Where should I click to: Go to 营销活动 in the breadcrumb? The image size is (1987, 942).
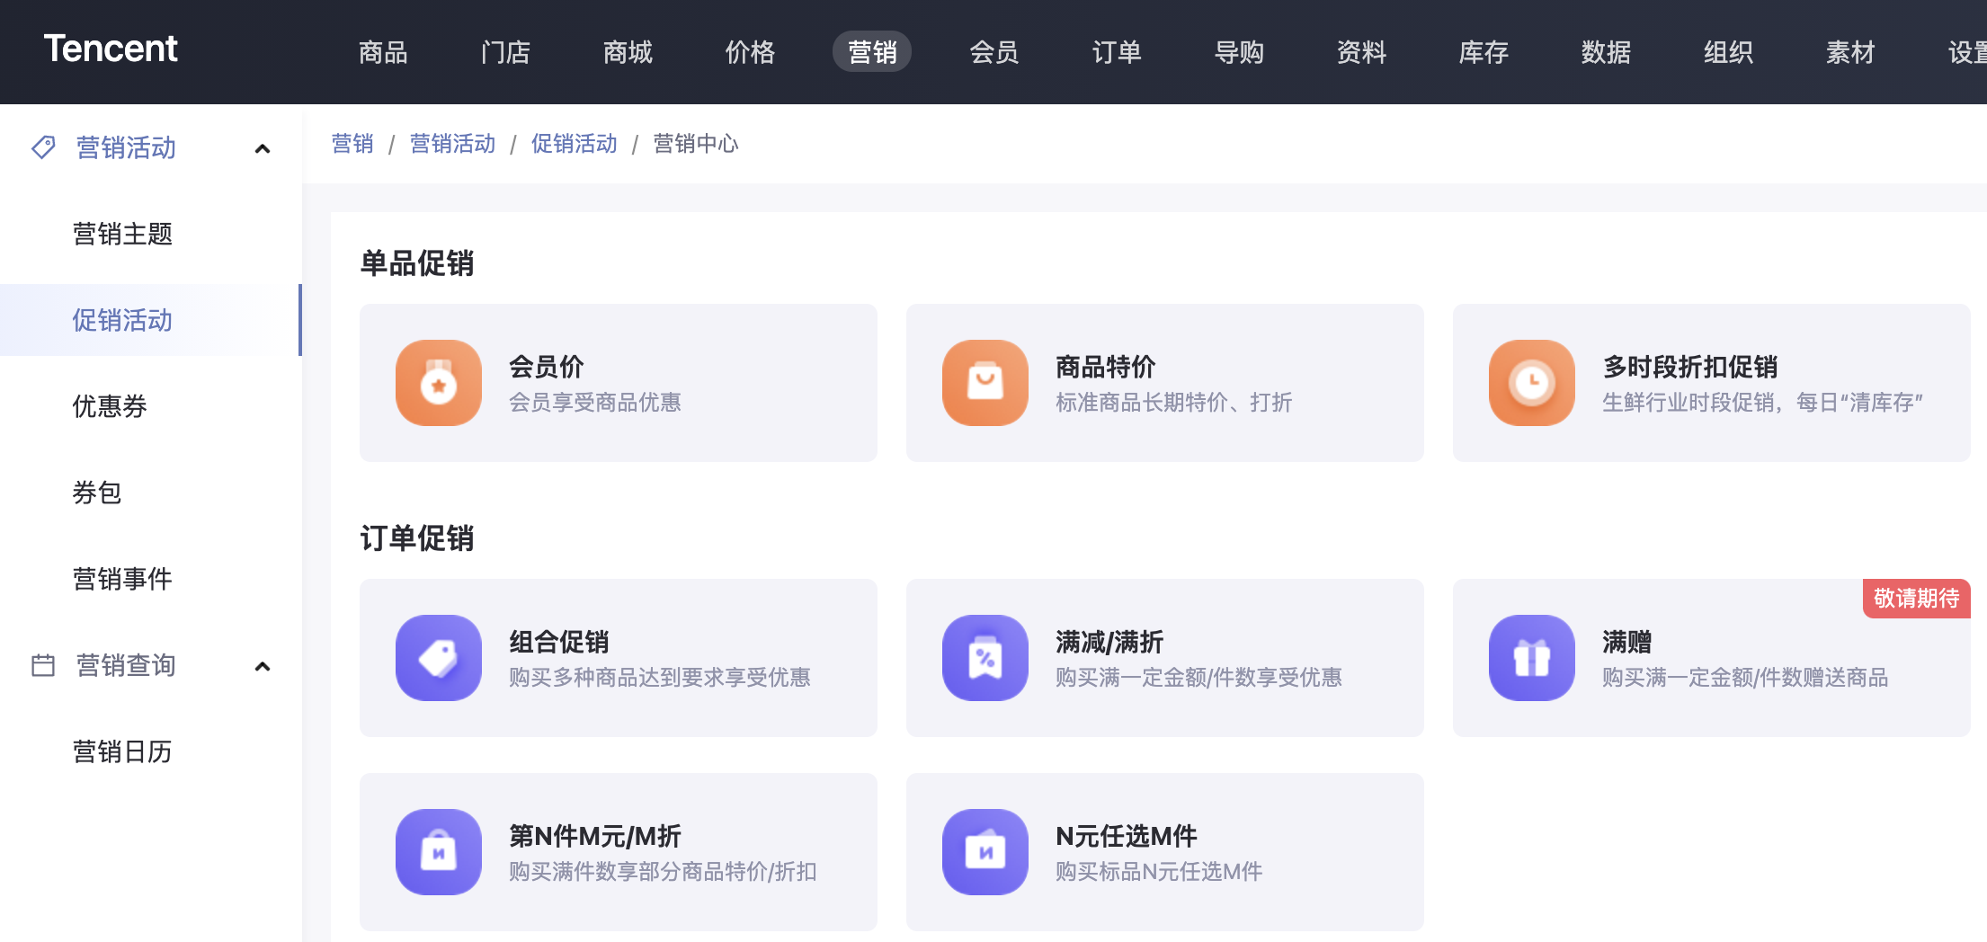[x=452, y=144]
